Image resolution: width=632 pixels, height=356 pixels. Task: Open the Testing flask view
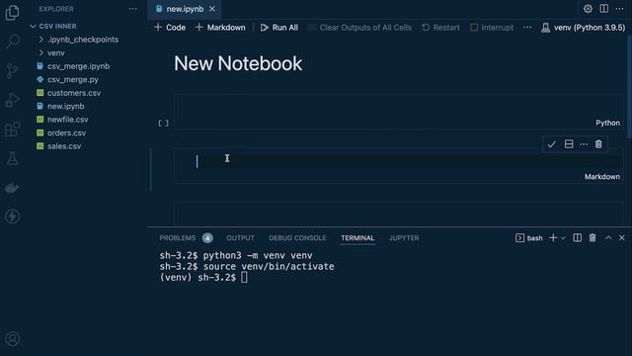point(12,158)
